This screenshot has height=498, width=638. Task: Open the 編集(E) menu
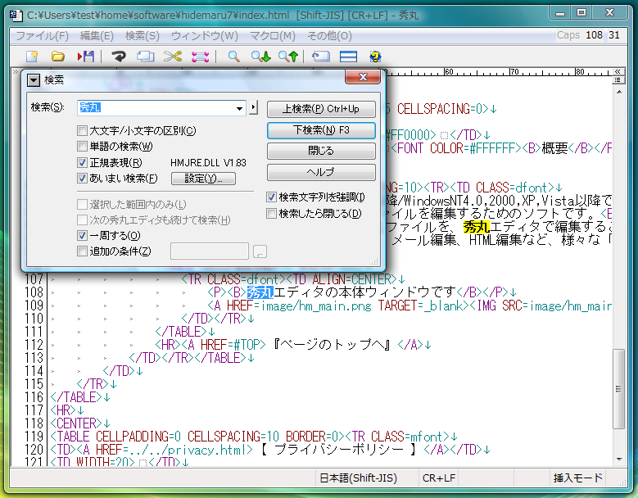point(97,36)
